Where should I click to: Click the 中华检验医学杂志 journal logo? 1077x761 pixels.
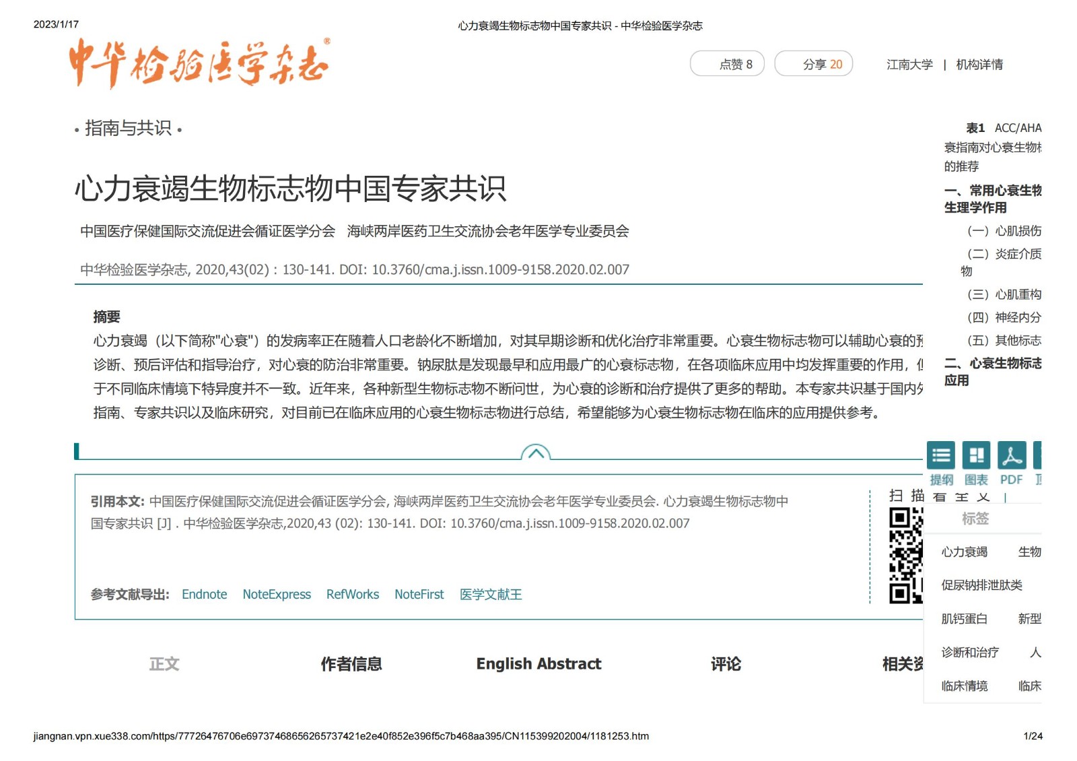tap(199, 63)
